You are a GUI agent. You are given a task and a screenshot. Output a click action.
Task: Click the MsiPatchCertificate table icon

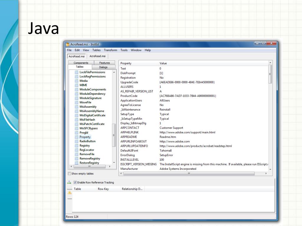[x=76, y=124]
